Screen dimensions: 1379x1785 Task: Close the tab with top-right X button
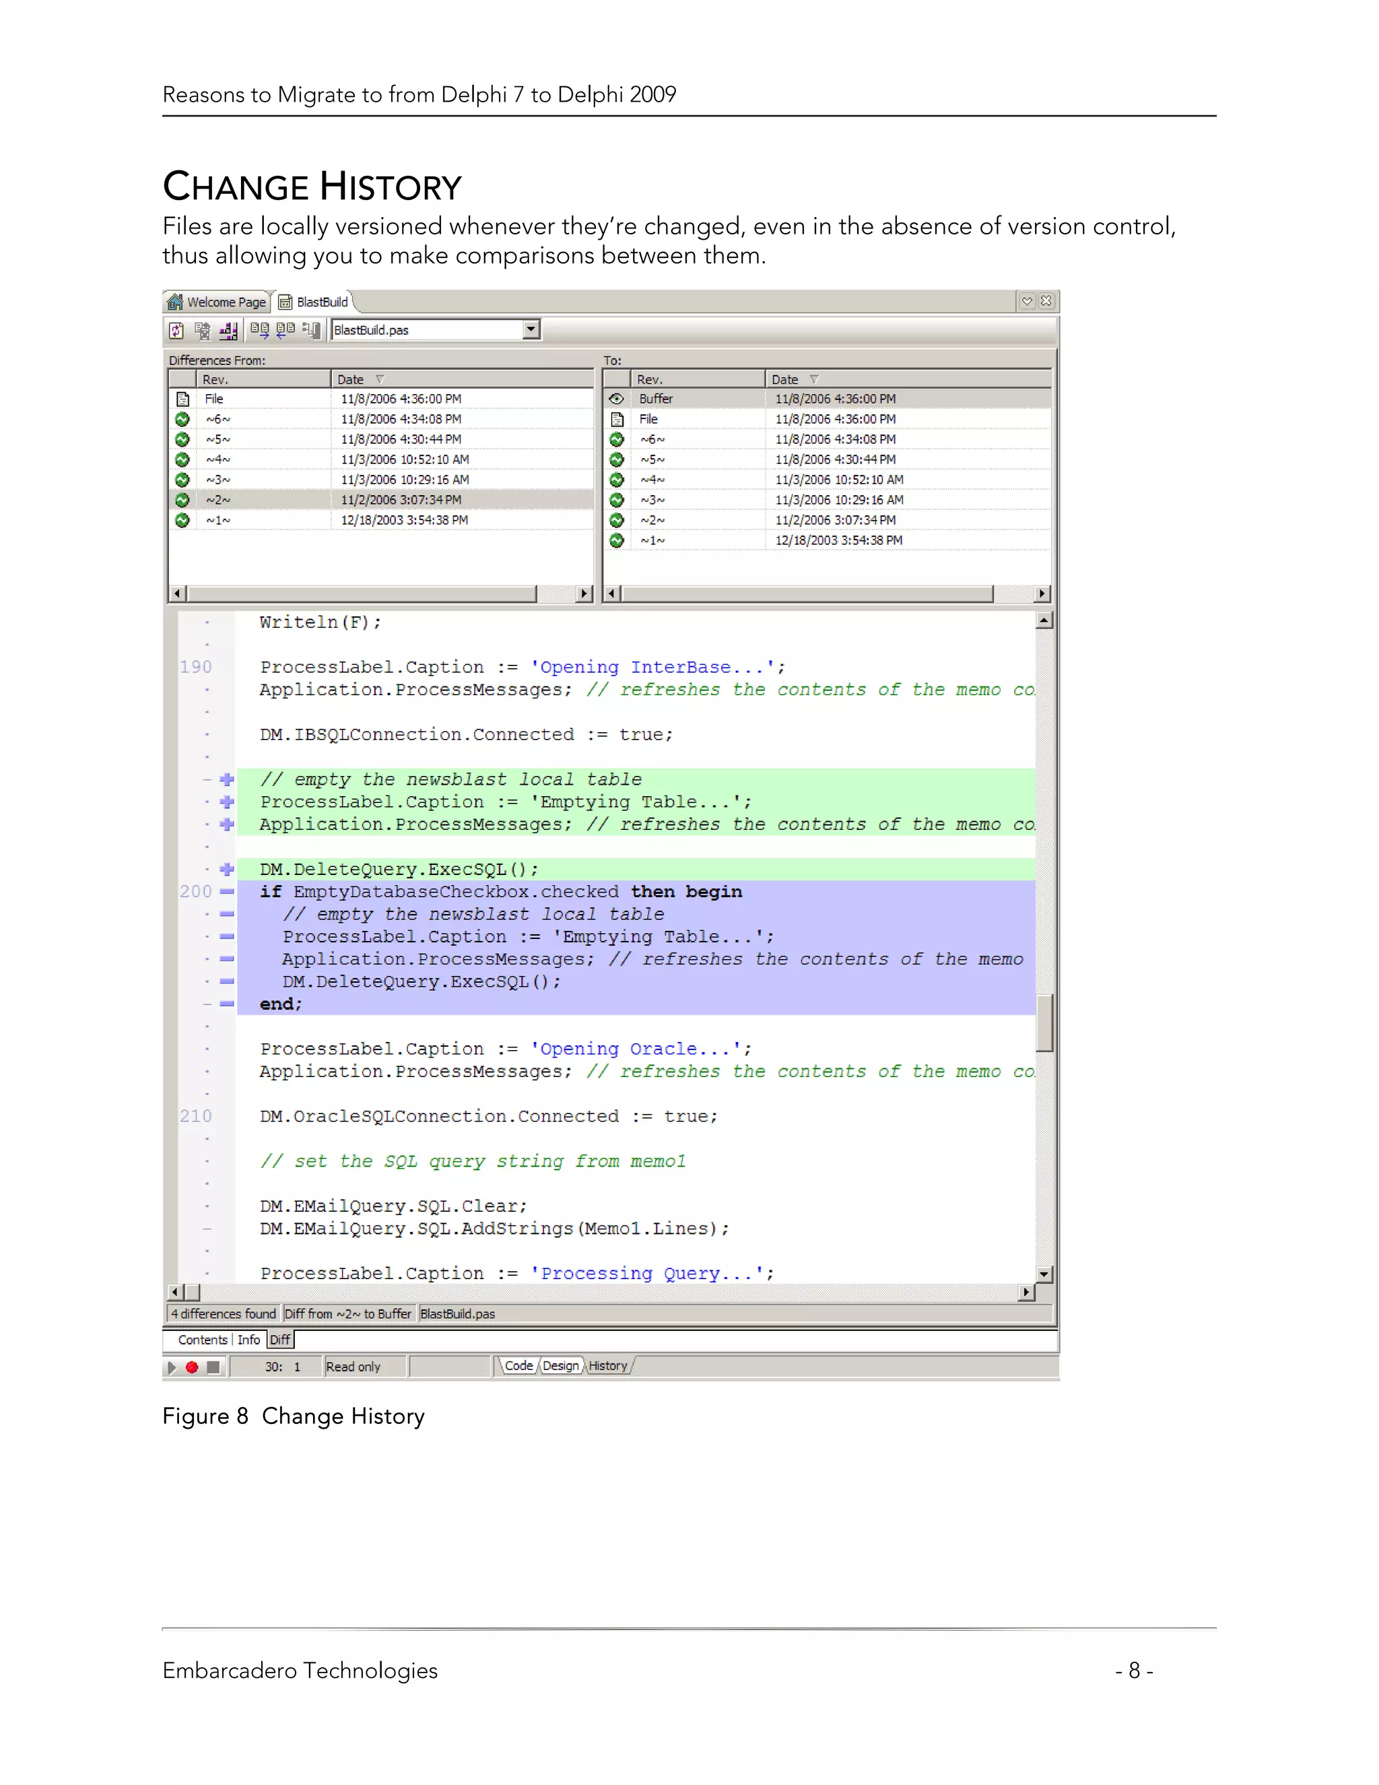click(1046, 301)
